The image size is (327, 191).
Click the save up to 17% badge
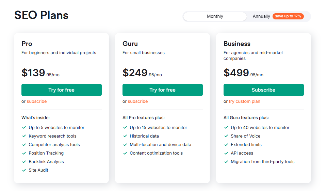(x=288, y=16)
